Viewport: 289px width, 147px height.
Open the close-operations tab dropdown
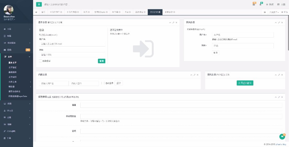274,12
